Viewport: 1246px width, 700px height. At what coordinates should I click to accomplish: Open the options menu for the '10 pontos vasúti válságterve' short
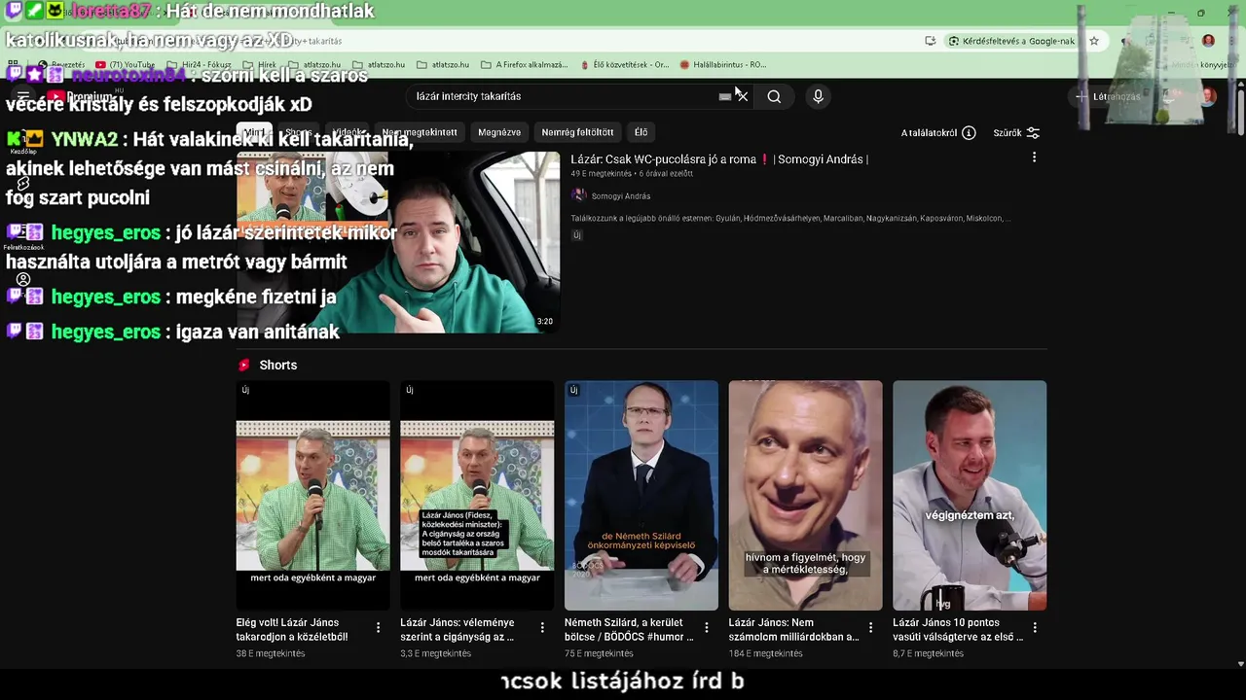pos(1035,628)
